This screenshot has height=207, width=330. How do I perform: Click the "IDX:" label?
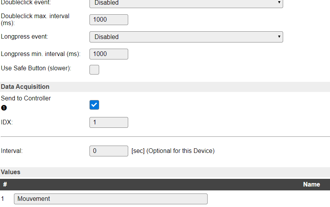tap(7, 122)
